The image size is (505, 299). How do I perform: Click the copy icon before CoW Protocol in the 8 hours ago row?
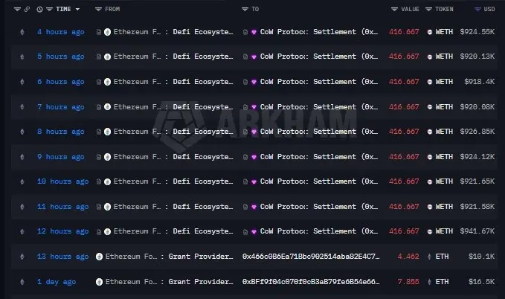click(x=245, y=132)
